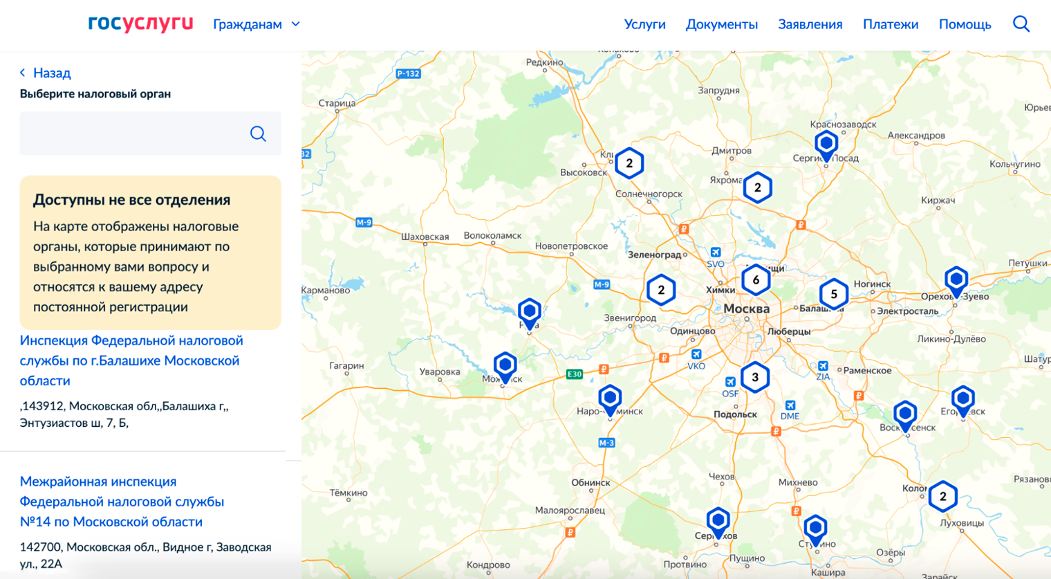
Task: Choose Межрайонная инспекция №14 по Московской области
Action: (x=122, y=502)
